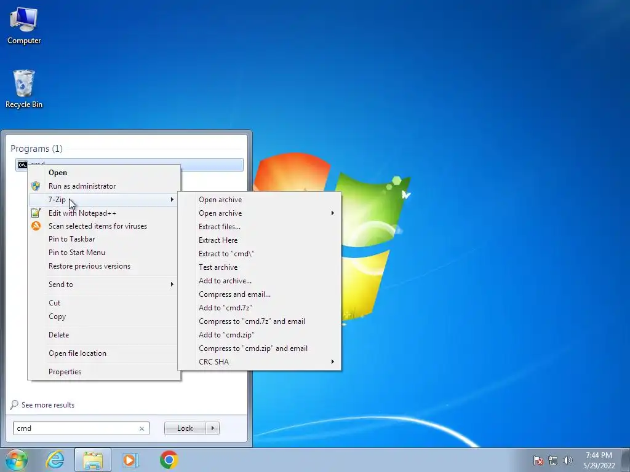
Task: Open the shutdown options arrow next to Lock
Action: pyautogui.click(x=212, y=428)
